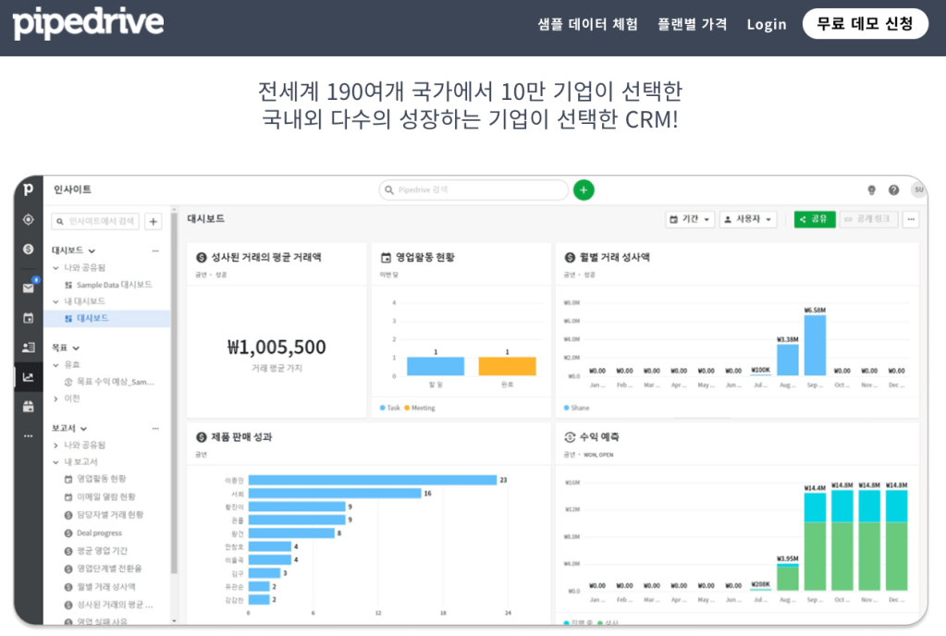This screenshot has width=946, height=636.
Task: Open the SU user avatar
Action: pos(918,190)
